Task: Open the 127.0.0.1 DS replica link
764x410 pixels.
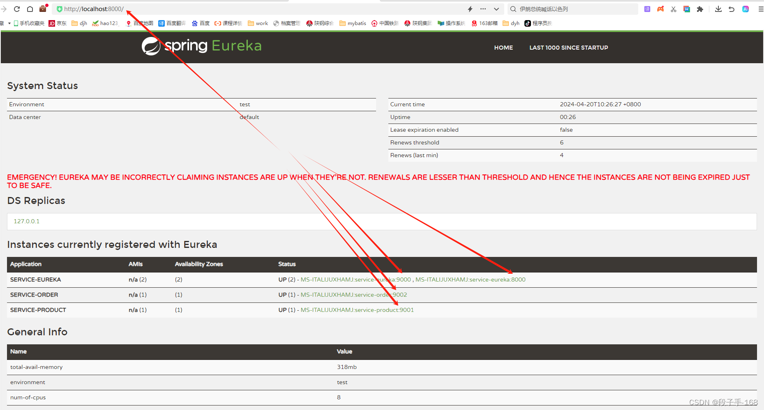Action: [27, 221]
